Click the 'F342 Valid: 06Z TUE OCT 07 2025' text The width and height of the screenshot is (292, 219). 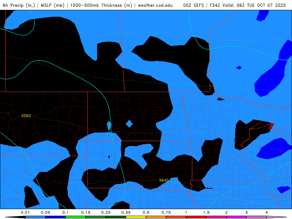tap(248, 5)
